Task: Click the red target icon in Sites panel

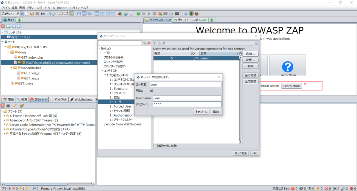Action: 3,26
